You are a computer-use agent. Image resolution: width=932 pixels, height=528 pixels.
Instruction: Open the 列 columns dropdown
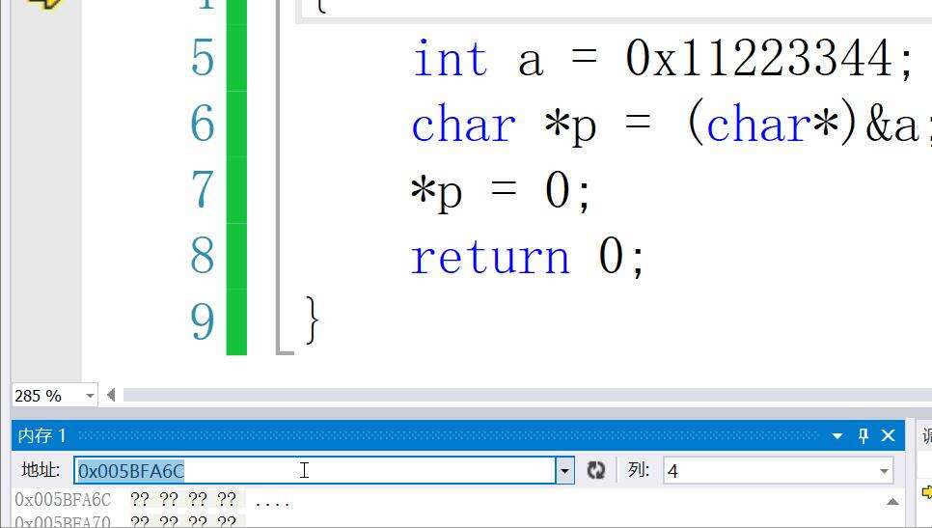coord(883,471)
